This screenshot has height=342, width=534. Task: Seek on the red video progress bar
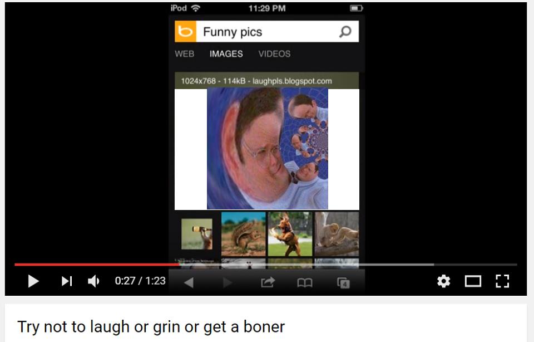click(x=266, y=265)
